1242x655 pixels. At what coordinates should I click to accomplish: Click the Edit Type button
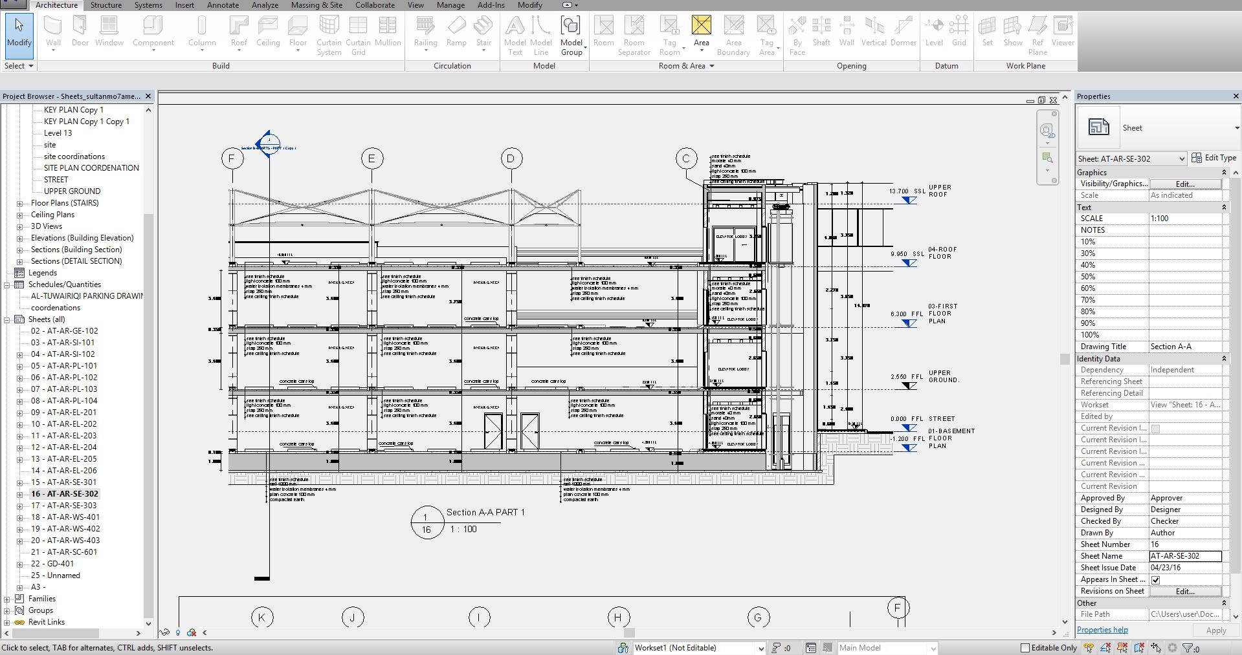(x=1214, y=158)
